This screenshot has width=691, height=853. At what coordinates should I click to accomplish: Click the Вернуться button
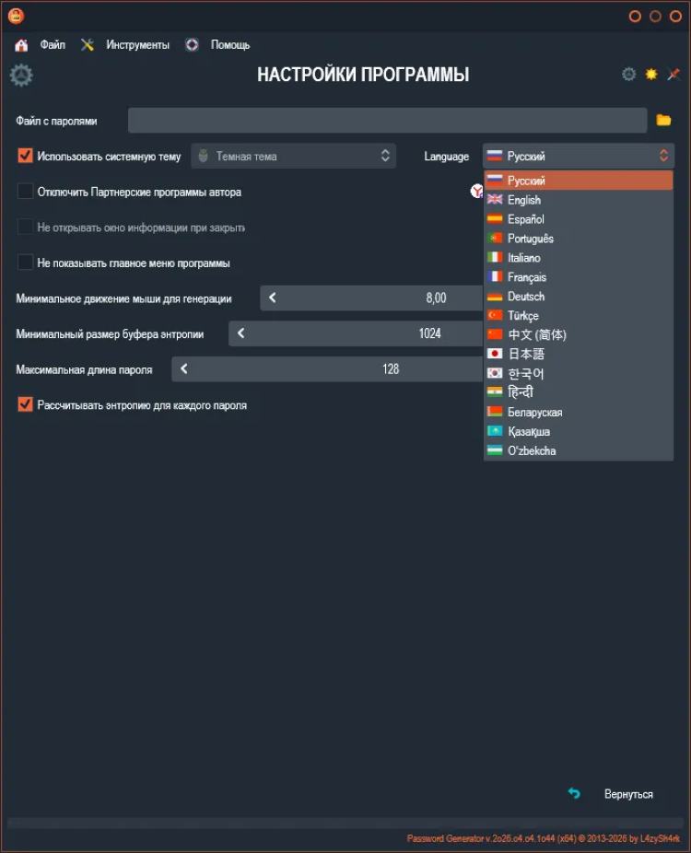pos(628,794)
